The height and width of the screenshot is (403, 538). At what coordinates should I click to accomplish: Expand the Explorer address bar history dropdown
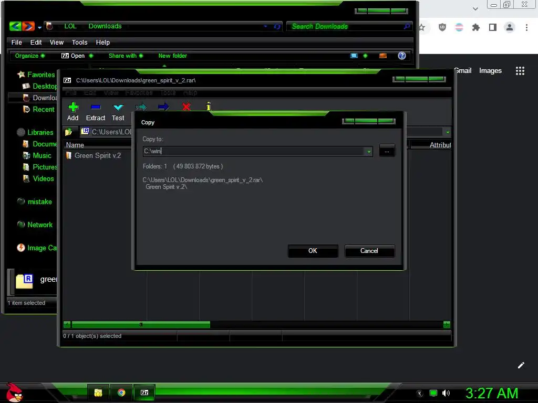pyautogui.click(x=265, y=26)
